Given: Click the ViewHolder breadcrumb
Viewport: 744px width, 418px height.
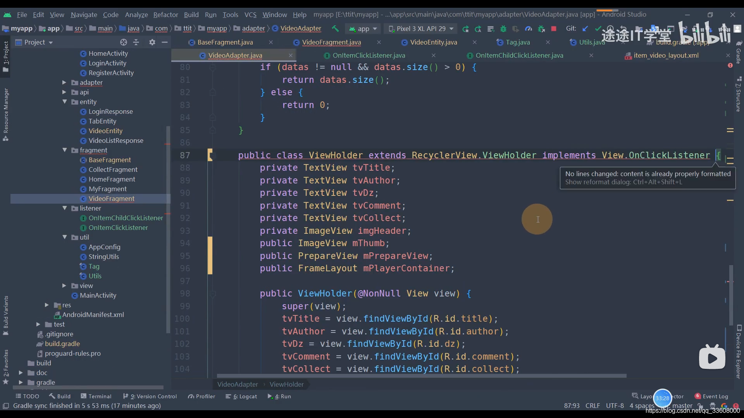Looking at the screenshot, I should (x=287, y=384).
